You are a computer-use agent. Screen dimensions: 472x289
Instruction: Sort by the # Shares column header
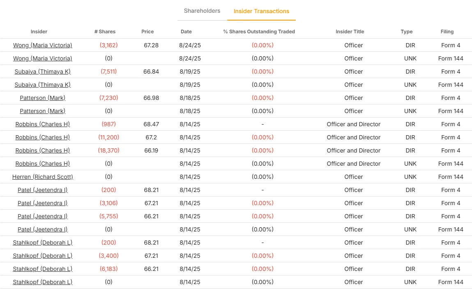pyautogui.click(x=106, y=31)
